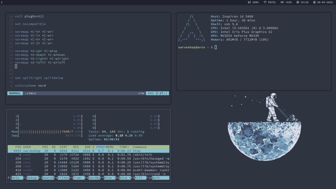Viewport: 336px width, 189px height.
Task: Click the volume speaker icon in top bar
Action: [249, 2]
